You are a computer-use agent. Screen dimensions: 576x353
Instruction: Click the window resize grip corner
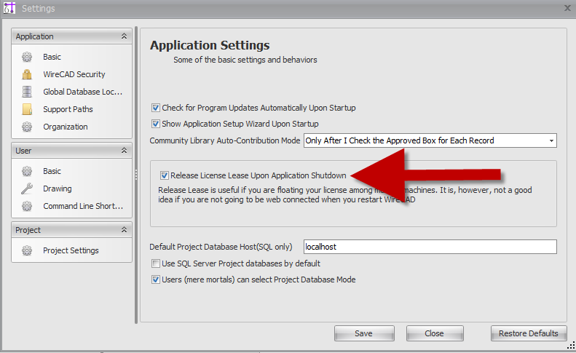tap(571, 345)
